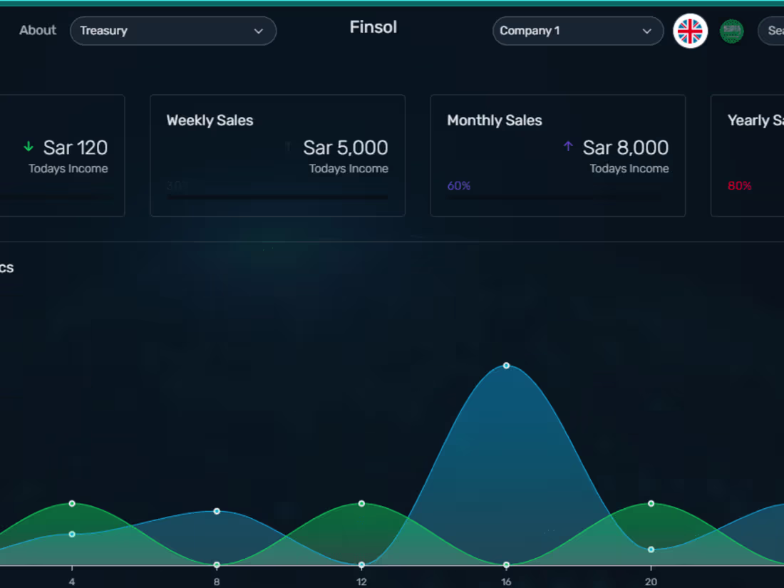Select the green data point above 4
This screenshot has height=588, width=784.
tap(72, 503)
